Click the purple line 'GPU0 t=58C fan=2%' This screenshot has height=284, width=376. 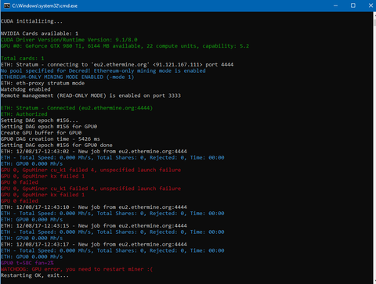pyautogui.click(x=27, y=263)
